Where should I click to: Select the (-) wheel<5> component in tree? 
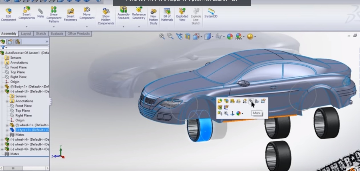point(27,144)
